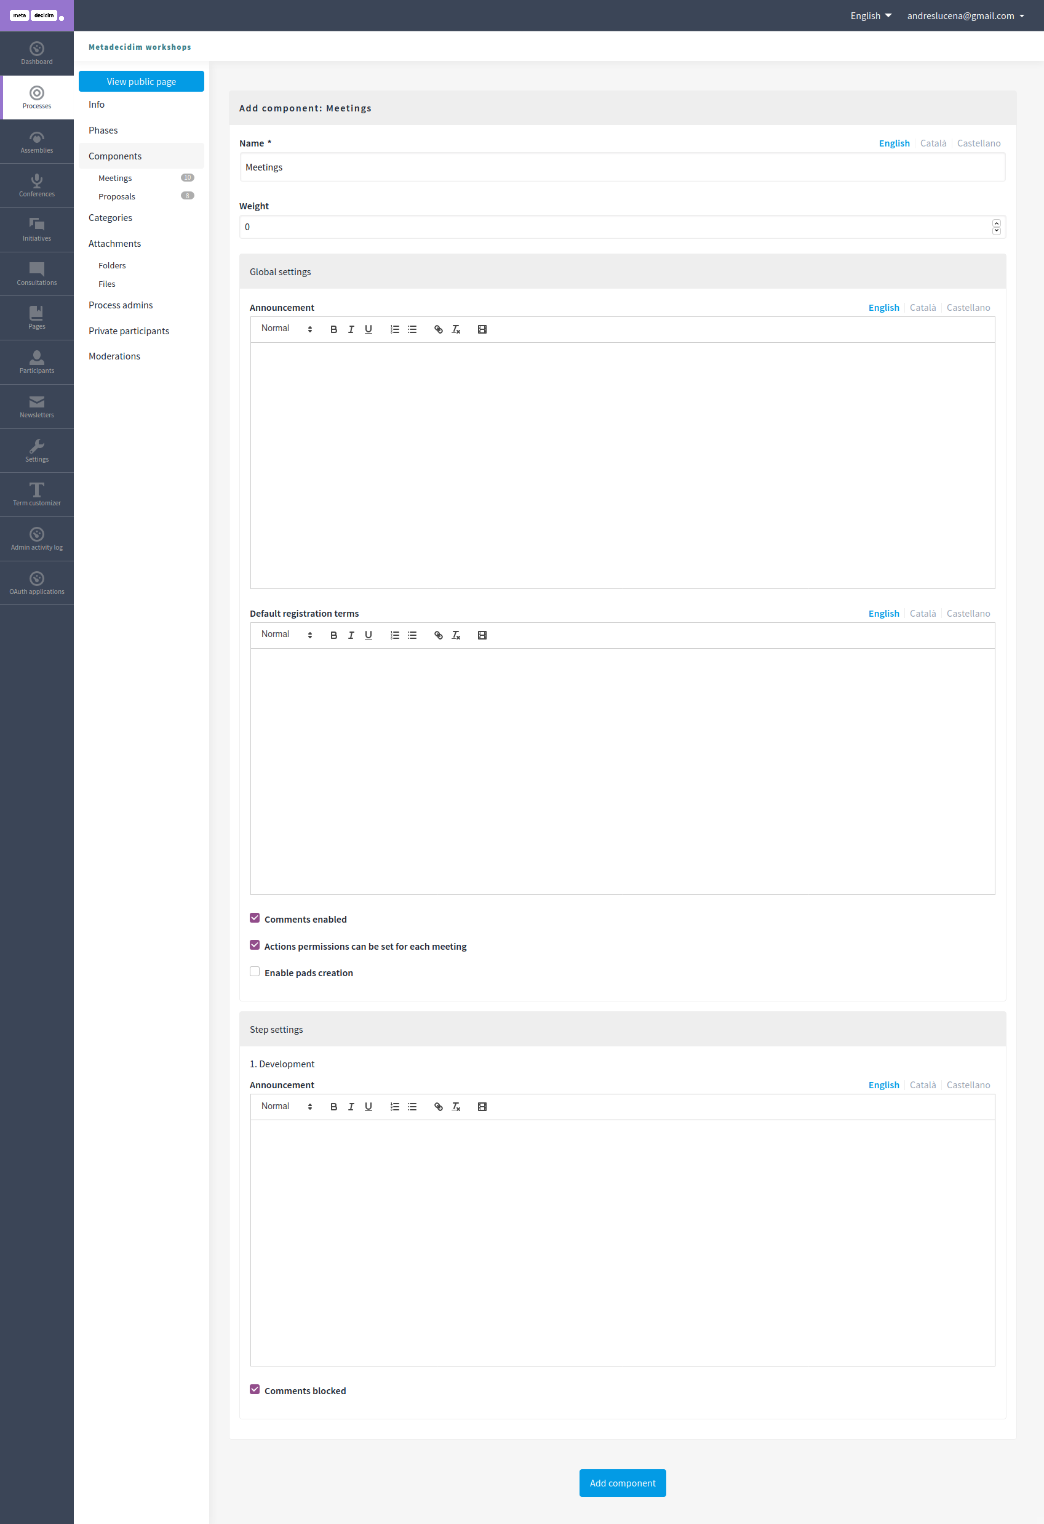Open Consultations from the sidebar

click(37, 274)
